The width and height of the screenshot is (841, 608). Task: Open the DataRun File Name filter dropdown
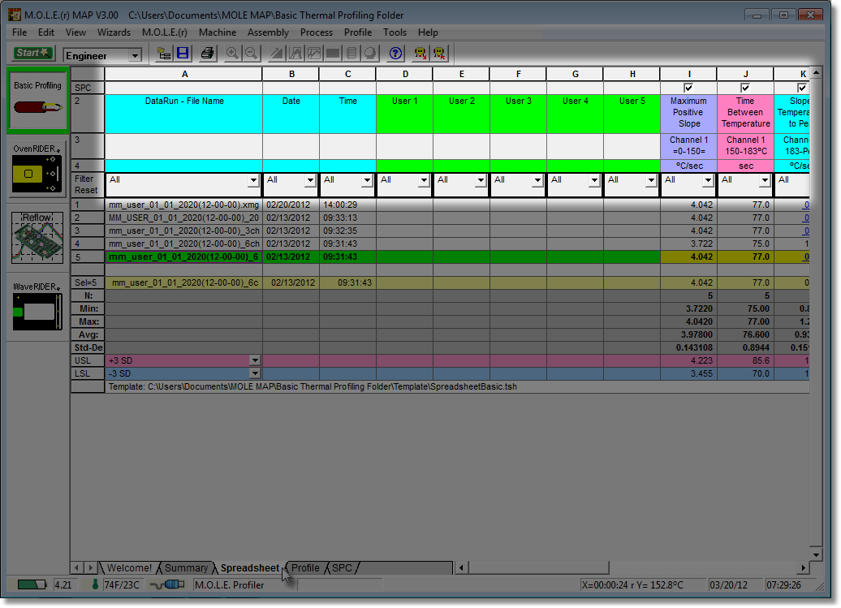254,181
